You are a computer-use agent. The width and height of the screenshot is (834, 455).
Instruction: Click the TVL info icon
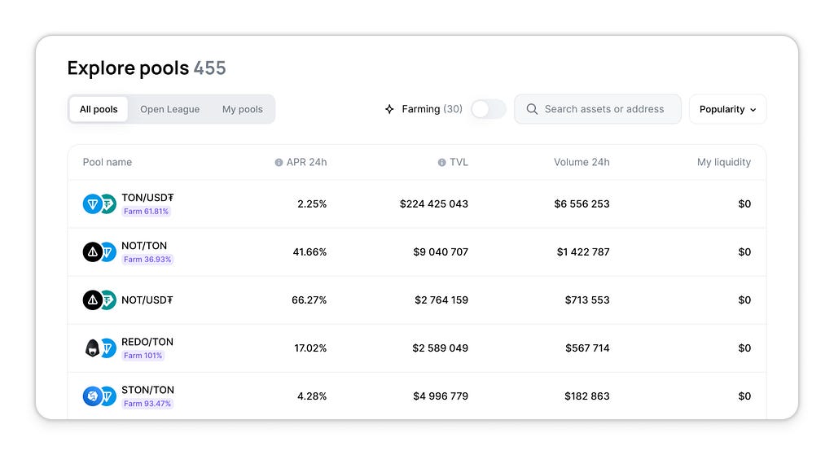[442, 163]
